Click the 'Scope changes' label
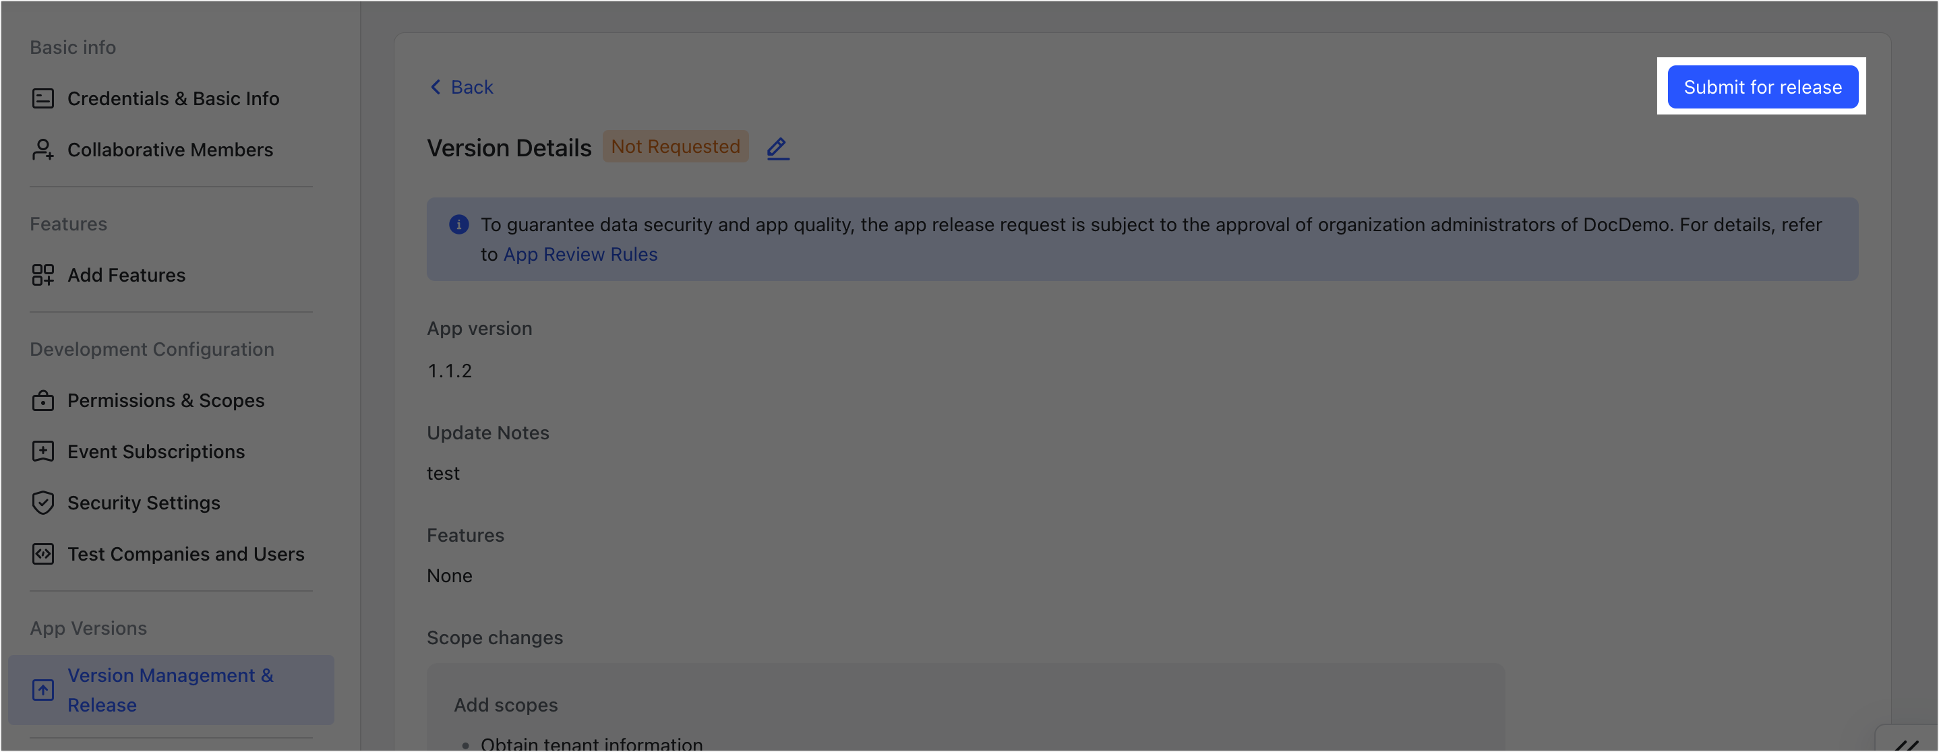 pyautogui.click(x=495, y=637)
